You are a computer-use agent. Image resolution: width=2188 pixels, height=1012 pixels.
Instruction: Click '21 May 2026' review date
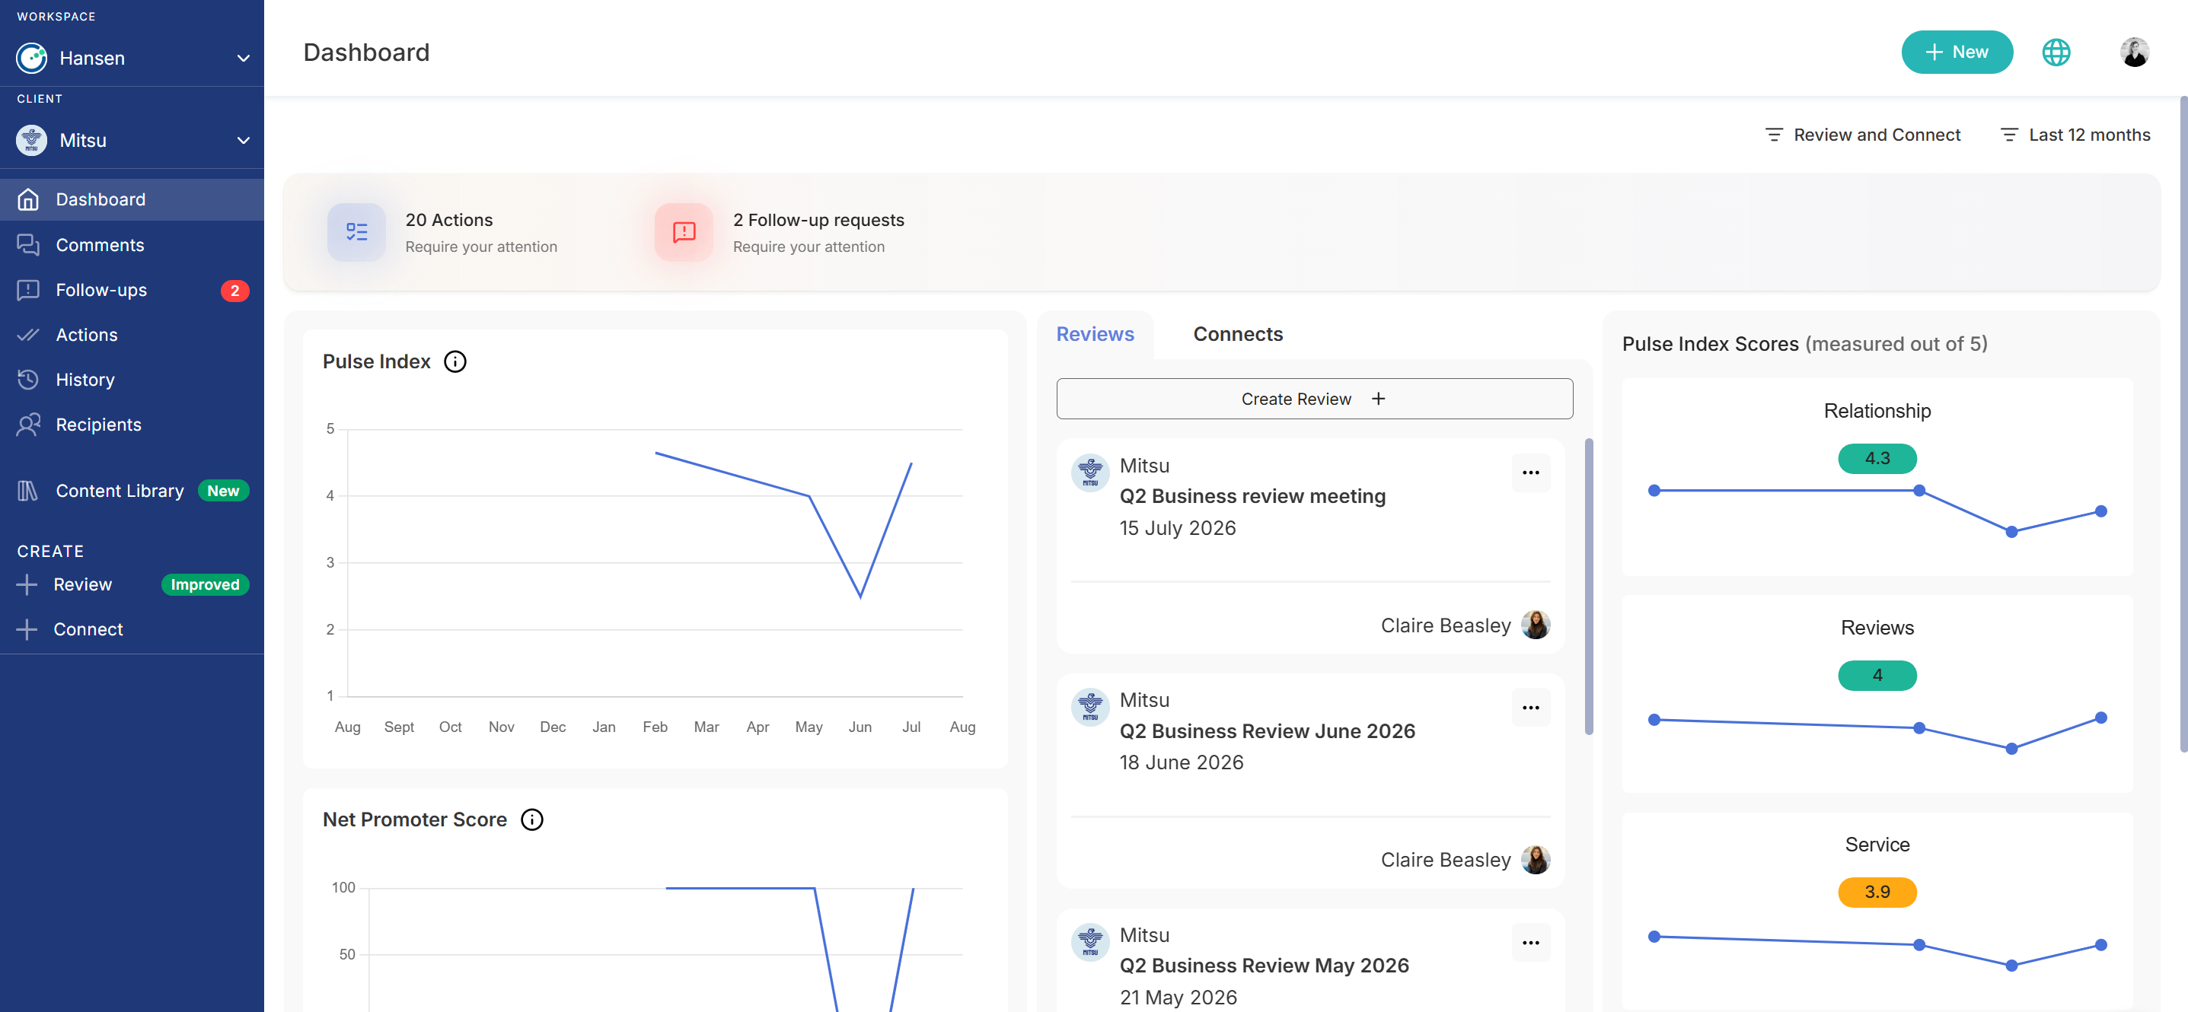tap(1178, 998)
